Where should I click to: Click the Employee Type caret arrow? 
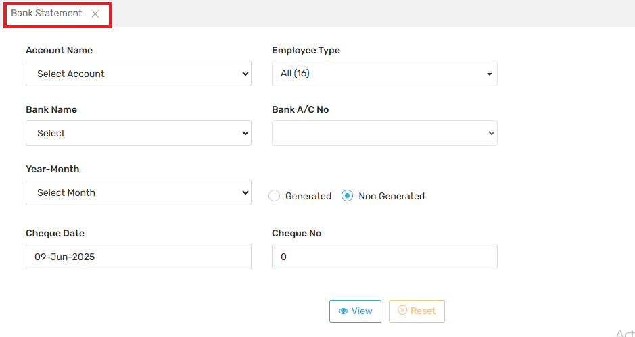pos(490,74)
